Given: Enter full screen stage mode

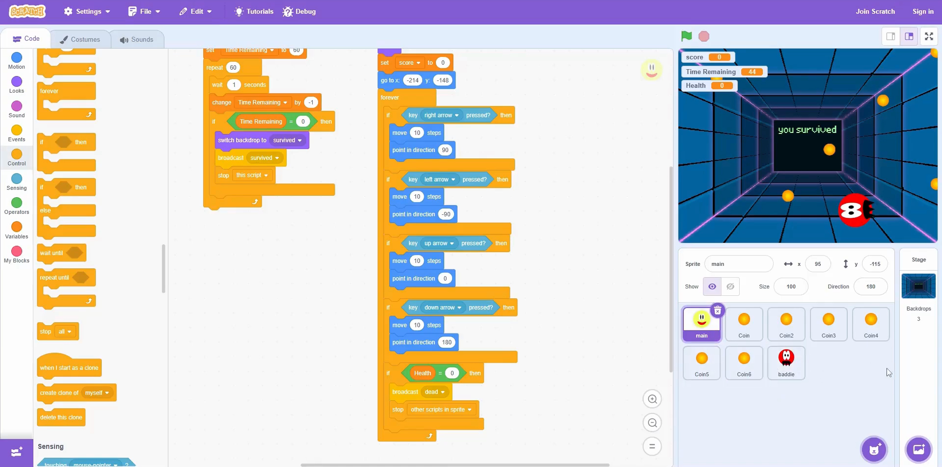Looking at the screenshot, I should pos(929,36).
